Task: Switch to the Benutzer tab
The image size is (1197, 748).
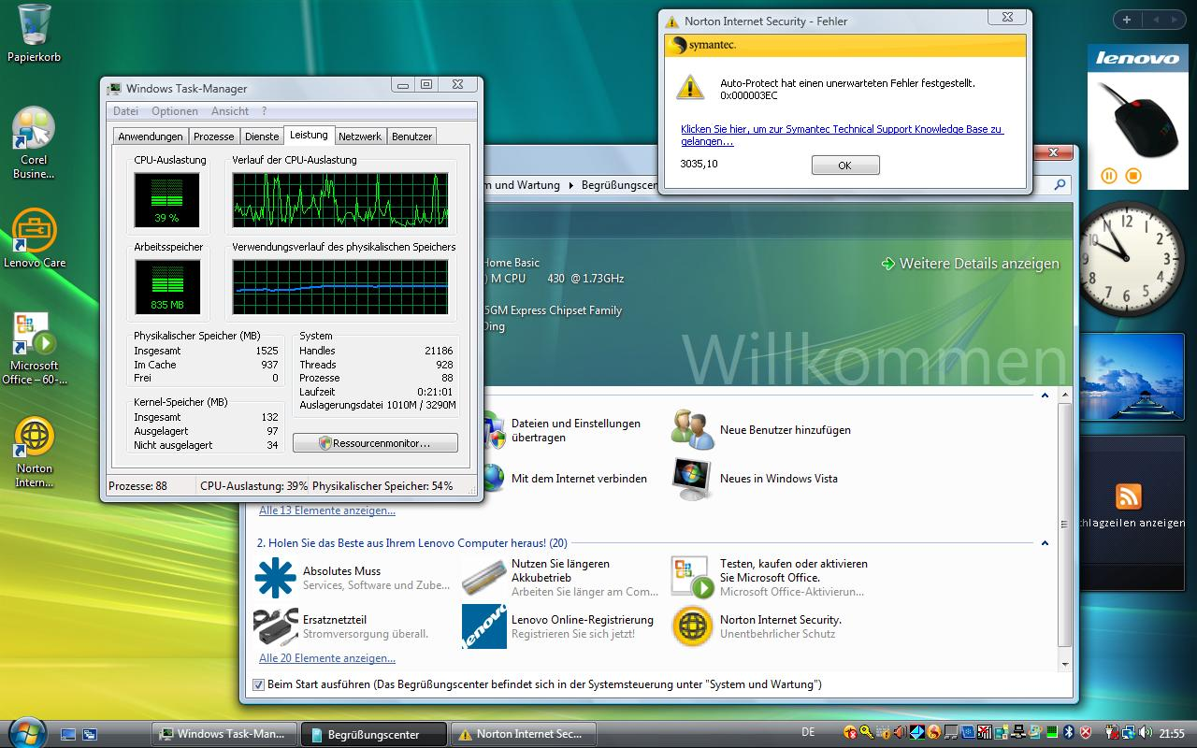Action: coord(412,137)
